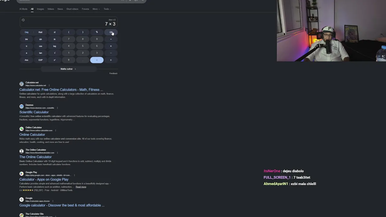Screen dimensions: 386x217
Task: Click the number 0 key
Action: [x=68, y=60]
